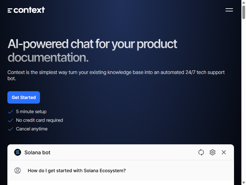Image resolution: width=246 pixels, height=185 pixels.
Task: Click the Cancel anytime text
Action: coord(32,129)
